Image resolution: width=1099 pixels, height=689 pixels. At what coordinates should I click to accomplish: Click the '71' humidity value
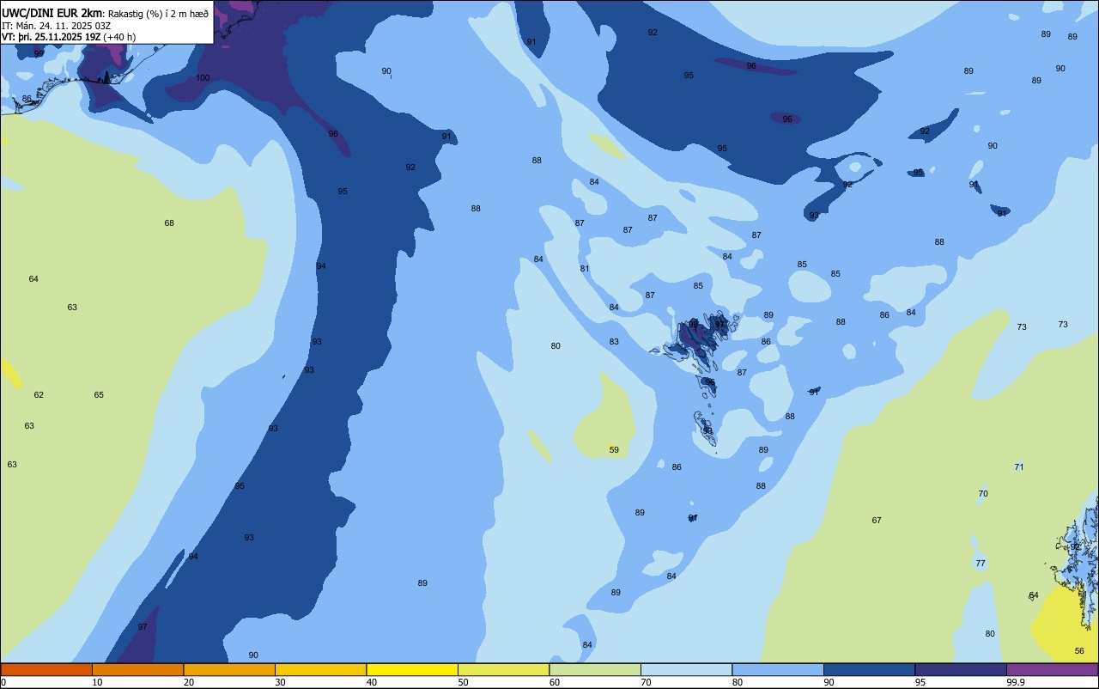tap(1019, 467)
